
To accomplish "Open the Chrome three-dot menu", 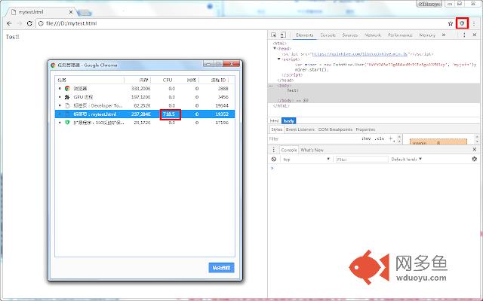I will click(474, 23).
